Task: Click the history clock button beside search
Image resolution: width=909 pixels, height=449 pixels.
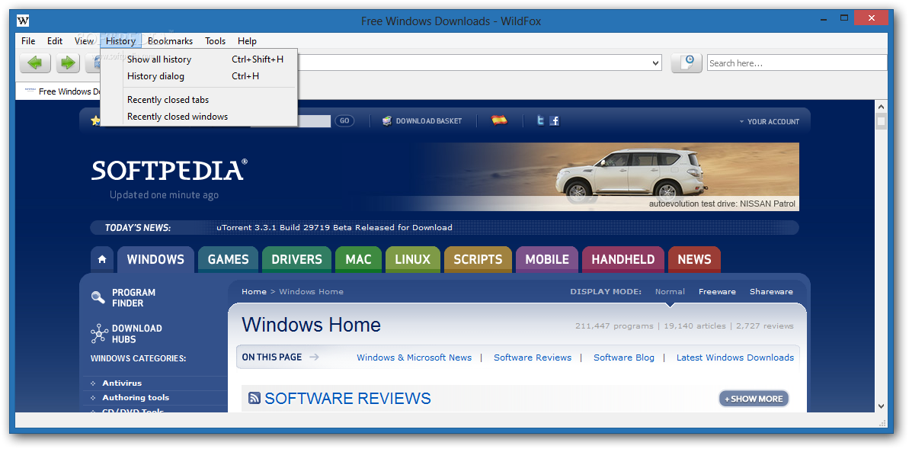Action: pyautogui.click(x=687, y=63)
